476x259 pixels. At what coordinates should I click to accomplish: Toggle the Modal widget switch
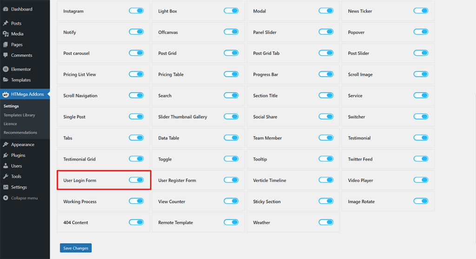326,11
